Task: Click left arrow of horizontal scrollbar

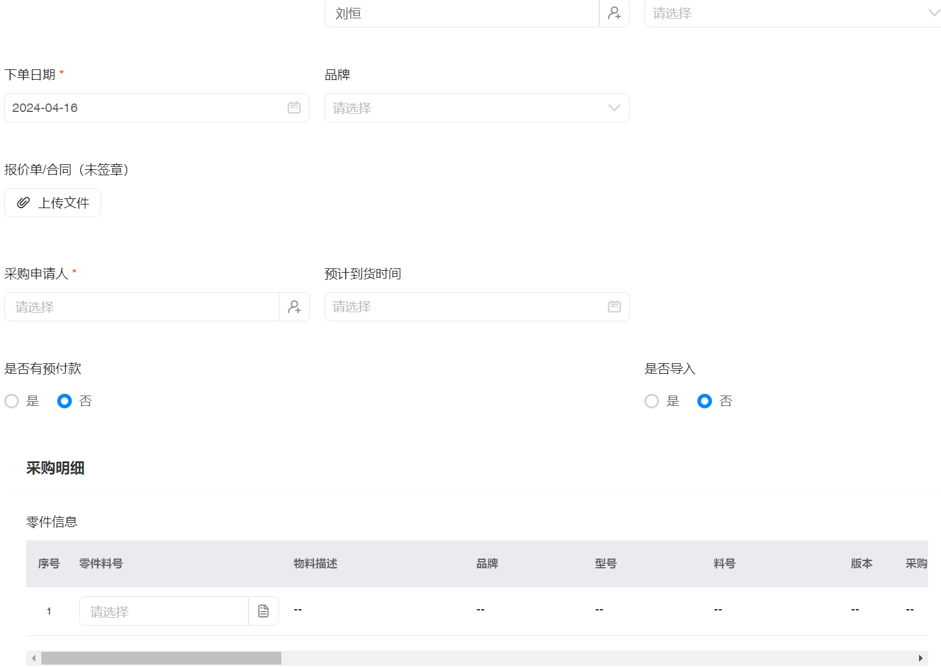Action: pyautogui.click(x=33, y=658)
